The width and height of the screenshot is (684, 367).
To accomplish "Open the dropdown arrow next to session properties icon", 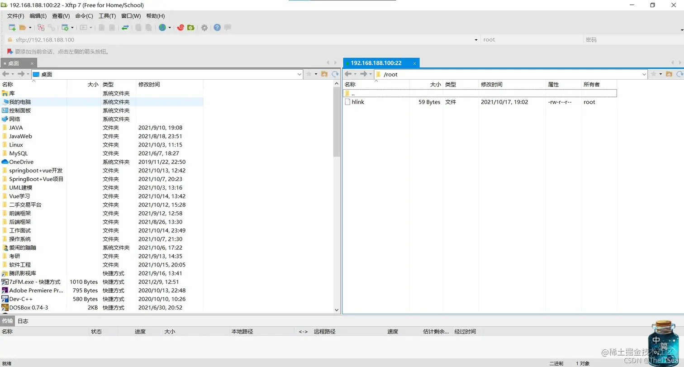I will 72,28.
